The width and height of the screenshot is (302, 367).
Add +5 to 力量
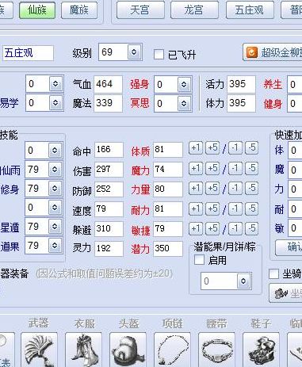[212, 189]
